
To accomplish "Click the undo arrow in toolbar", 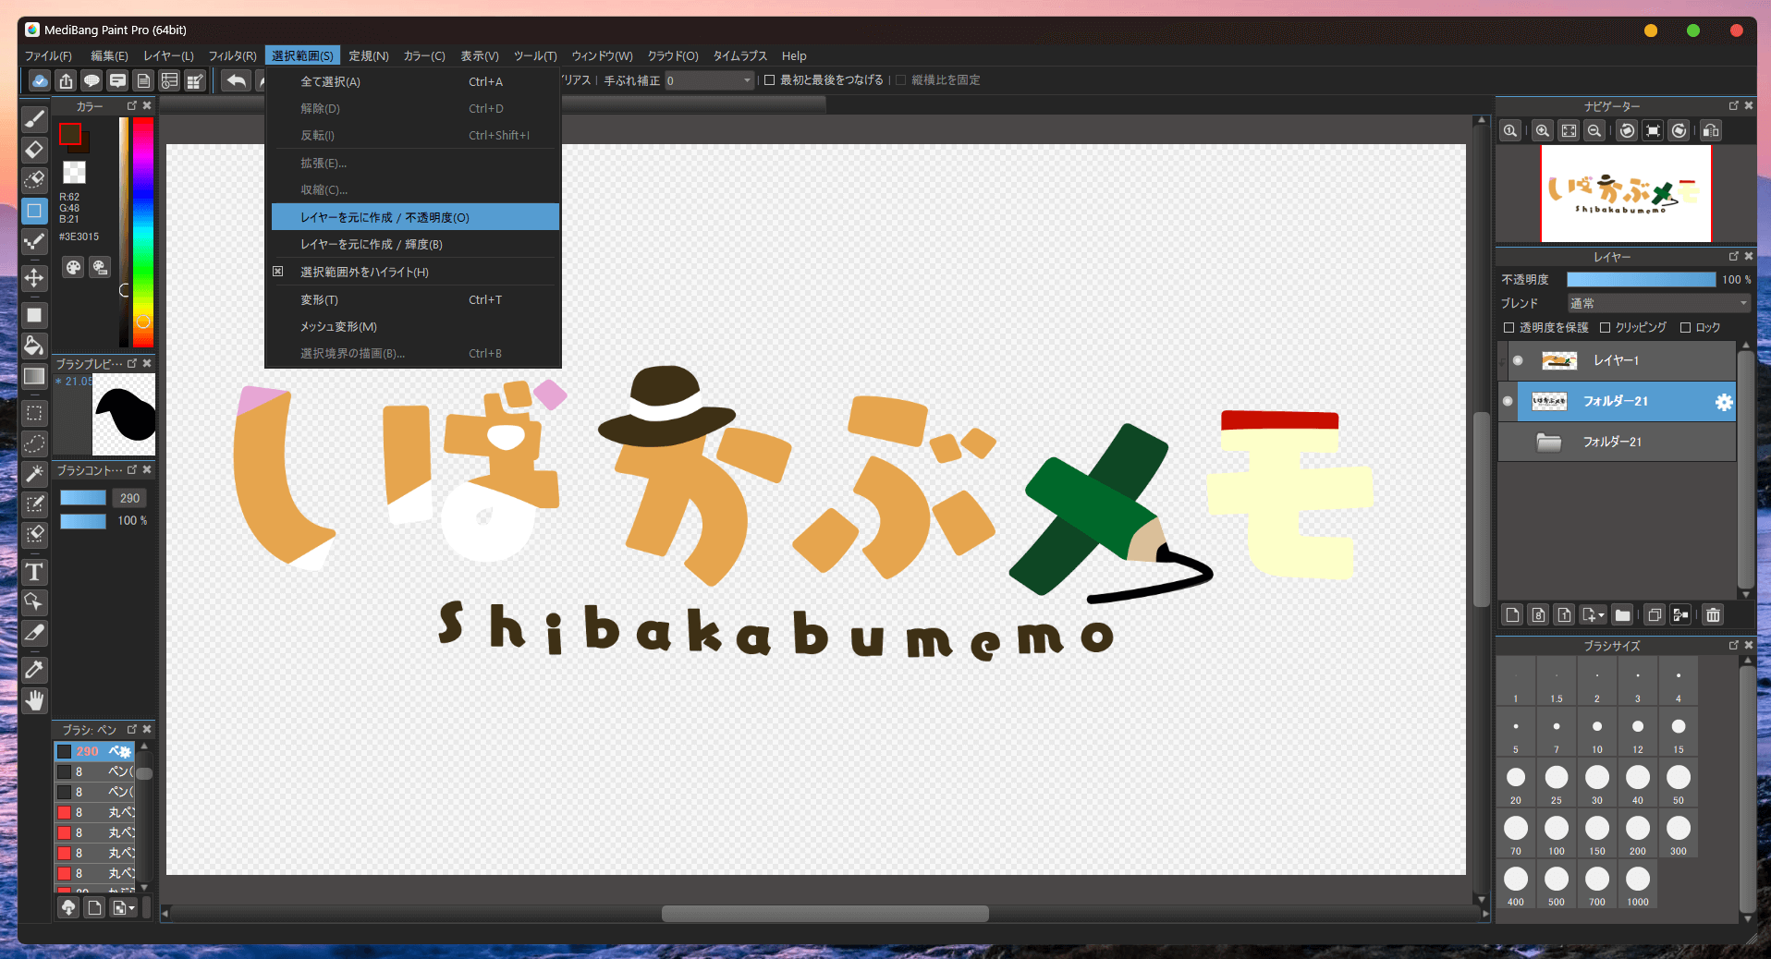I will pos(237,81).
